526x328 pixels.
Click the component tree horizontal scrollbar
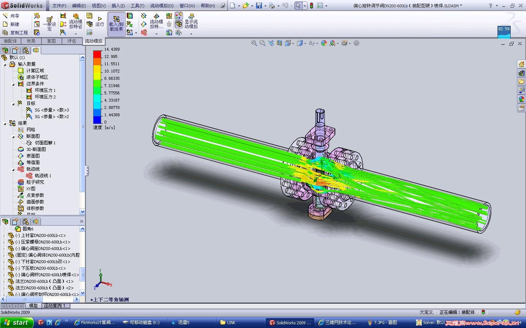40,299
